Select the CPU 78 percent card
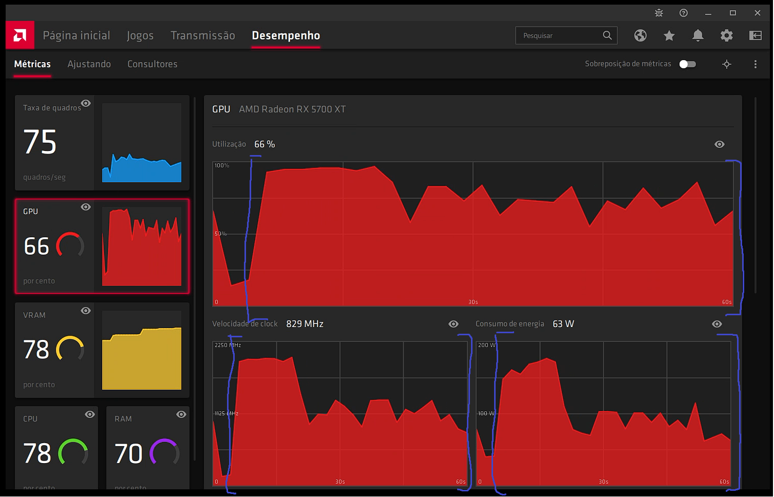 coord(56,448)
